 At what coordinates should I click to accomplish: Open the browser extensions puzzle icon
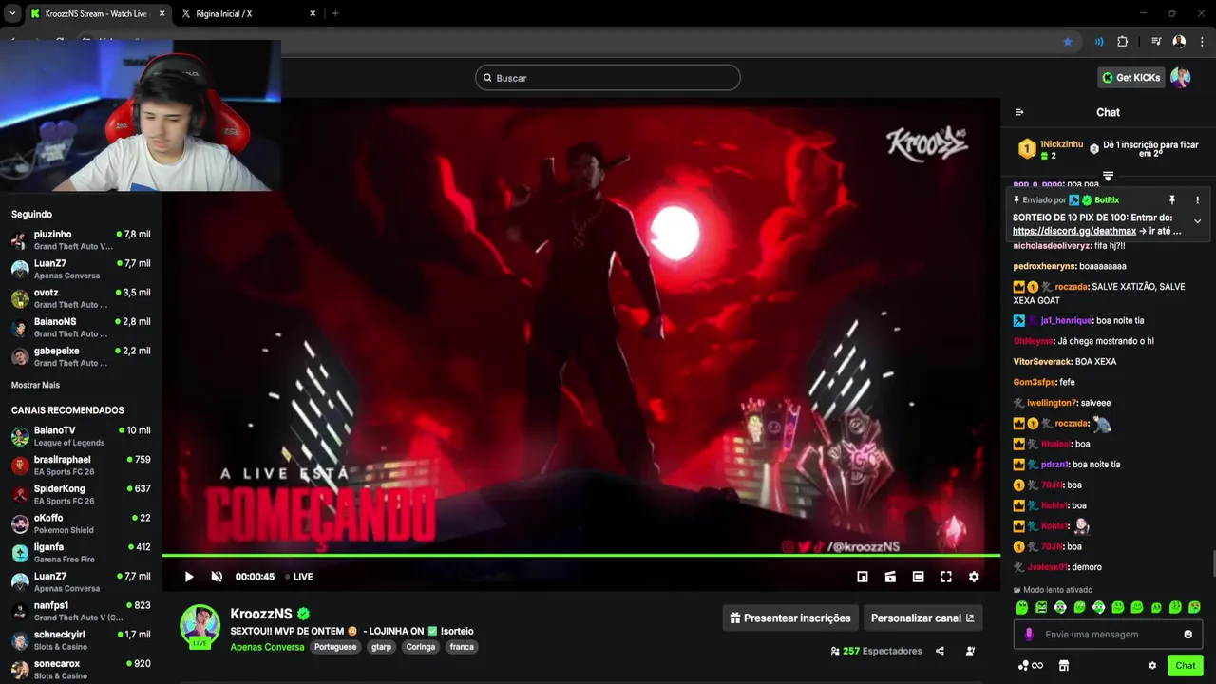[x=1123, y=42]
